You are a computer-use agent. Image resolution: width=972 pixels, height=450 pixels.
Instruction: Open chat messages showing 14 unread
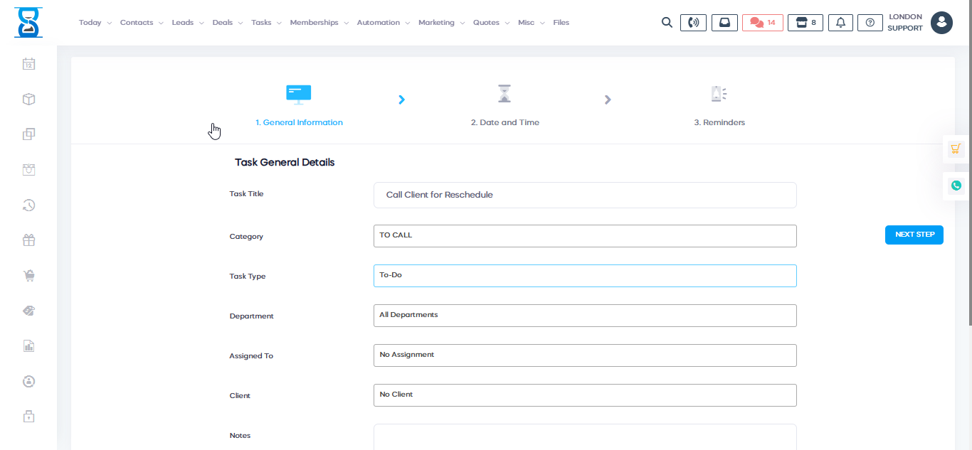point(762,23)
